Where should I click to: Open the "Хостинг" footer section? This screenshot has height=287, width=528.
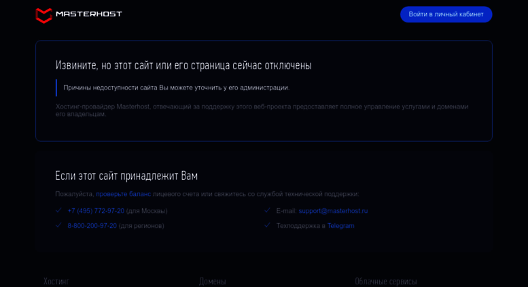pos(56,282)
